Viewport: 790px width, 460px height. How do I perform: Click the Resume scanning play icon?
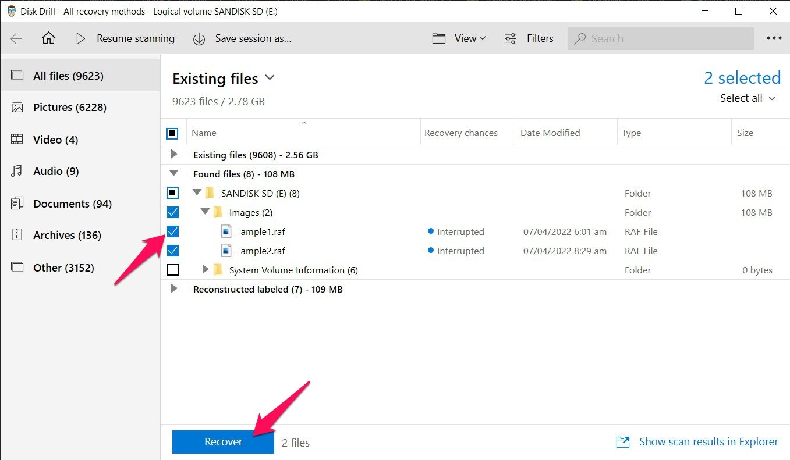coord(81,38)
